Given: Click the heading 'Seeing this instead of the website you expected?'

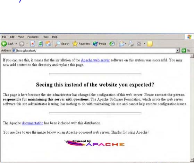Looking at the screenshot, I should [x=95, y=85].
